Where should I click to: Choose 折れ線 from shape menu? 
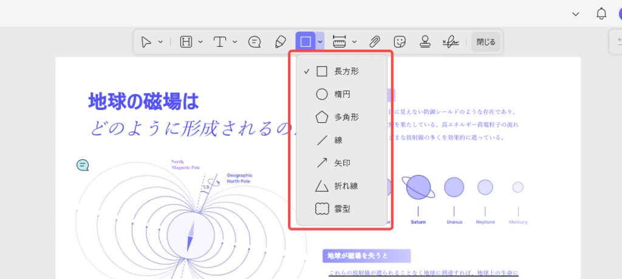(341, 186)
